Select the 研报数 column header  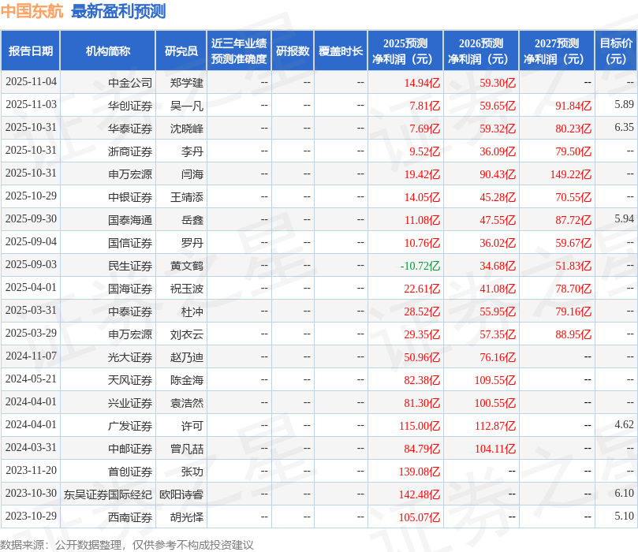pyautogui.click(x=293, y=50)
